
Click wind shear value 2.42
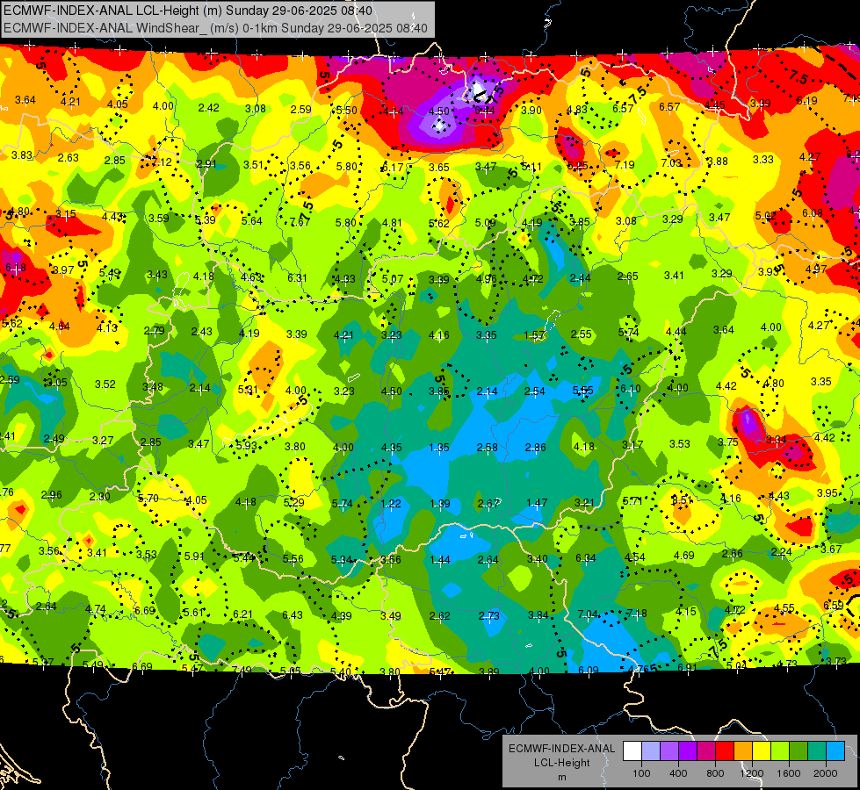tap(209, 107)
